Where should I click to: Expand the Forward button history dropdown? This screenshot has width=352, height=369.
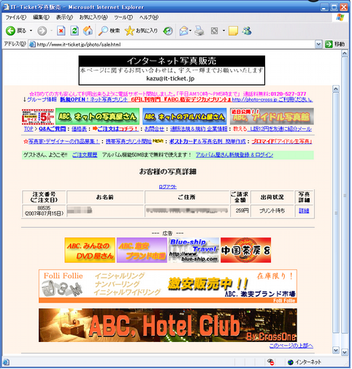point(51,31)
